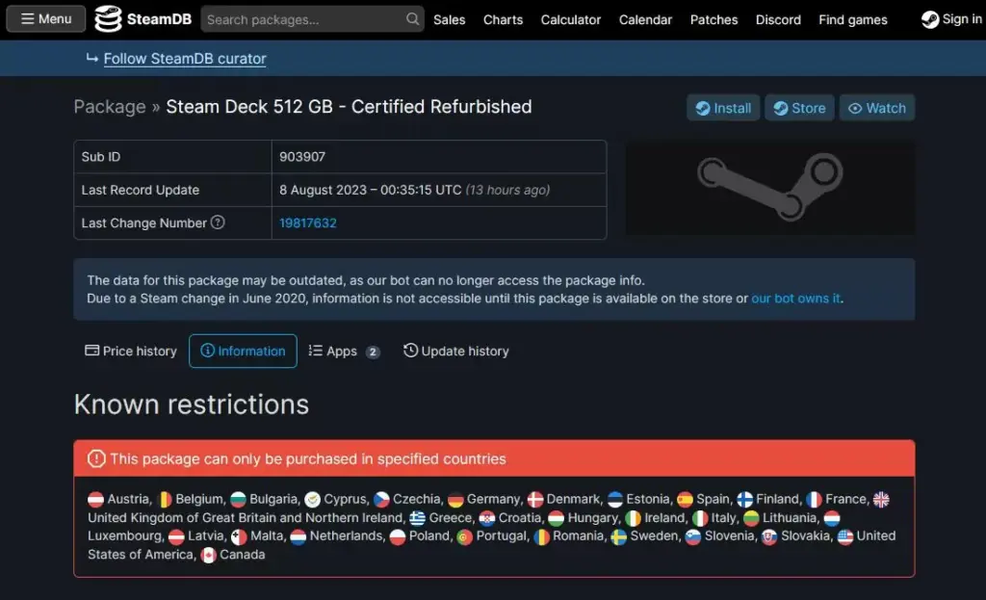Click the Last Record Update date text
Screen dimensions: 986x600
[x=371, y=190]
